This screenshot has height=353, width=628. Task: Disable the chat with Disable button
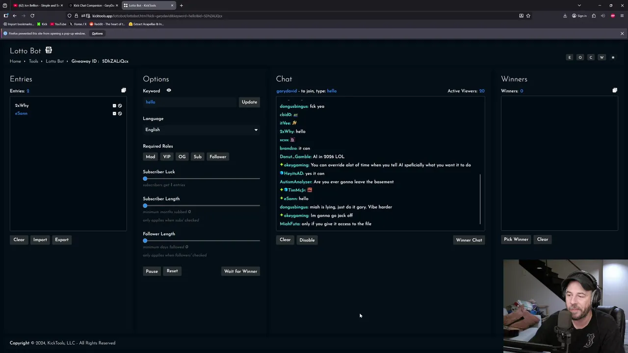pyautogui.click(x=307, y=240)
